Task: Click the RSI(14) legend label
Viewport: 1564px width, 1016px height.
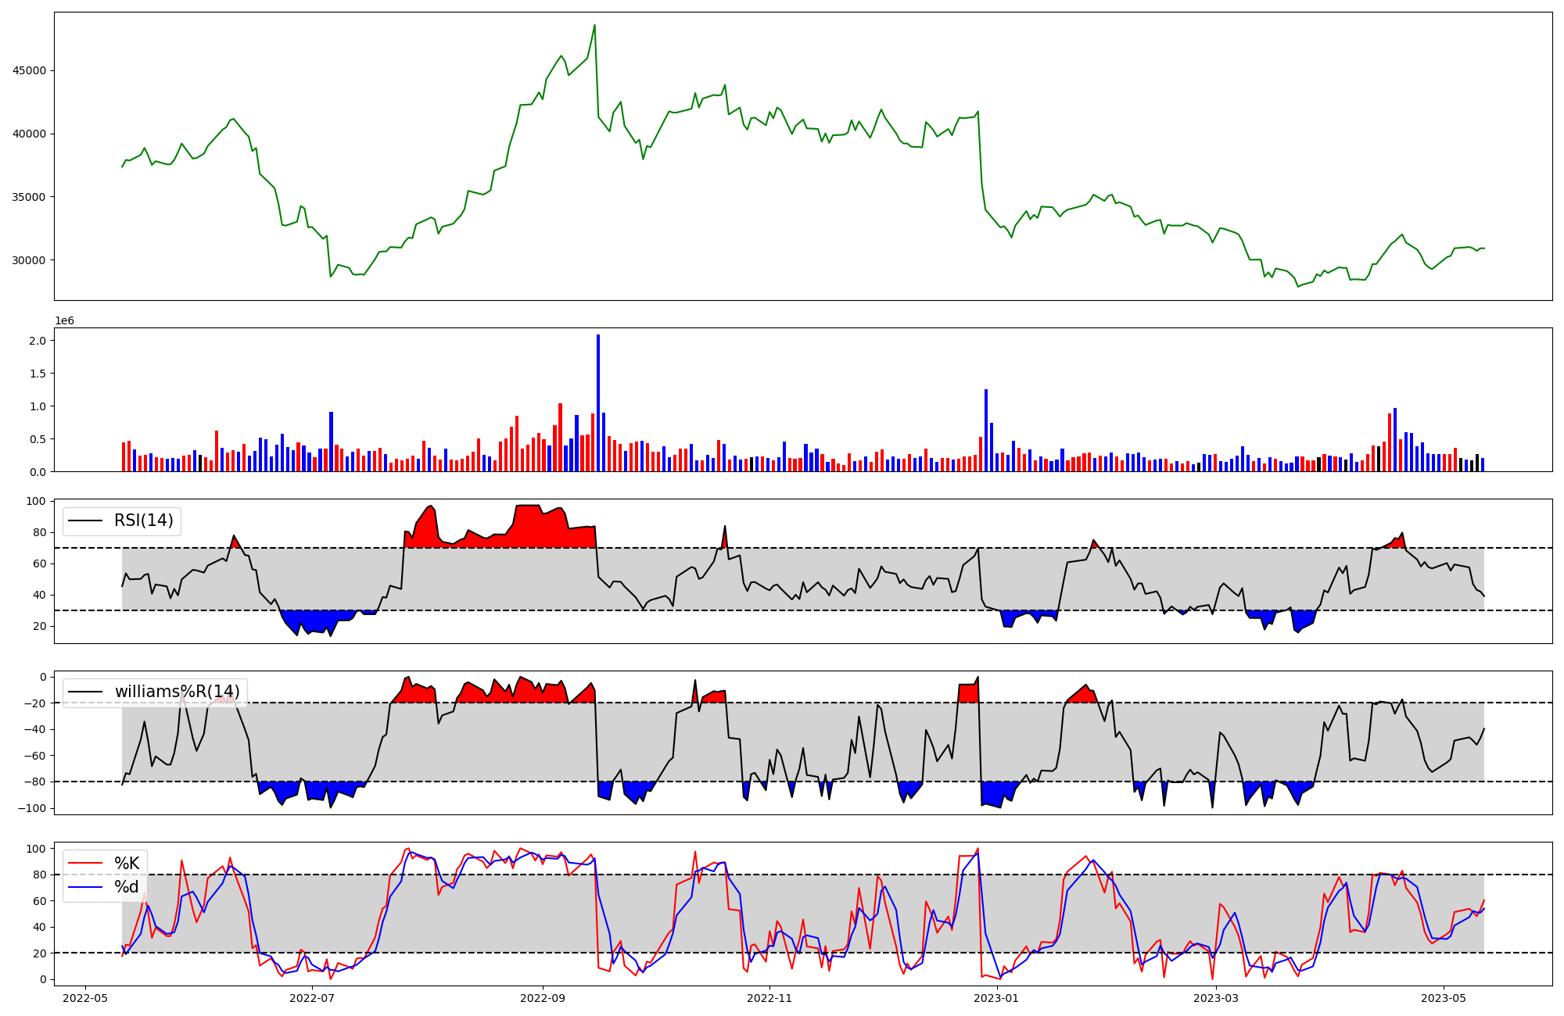Action: tap(144, 521)
